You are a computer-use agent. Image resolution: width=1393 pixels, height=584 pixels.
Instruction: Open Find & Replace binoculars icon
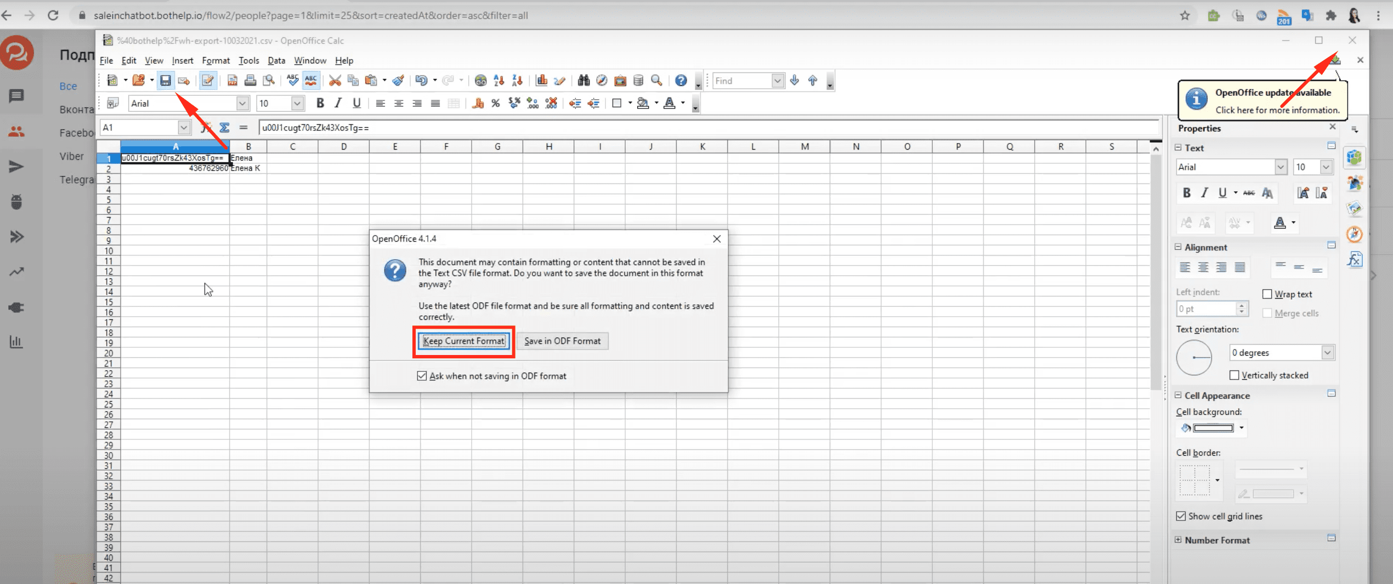(584, 81)
